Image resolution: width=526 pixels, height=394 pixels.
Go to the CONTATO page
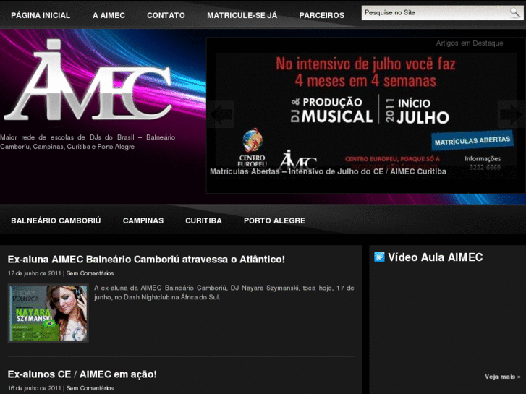point(166,15)
